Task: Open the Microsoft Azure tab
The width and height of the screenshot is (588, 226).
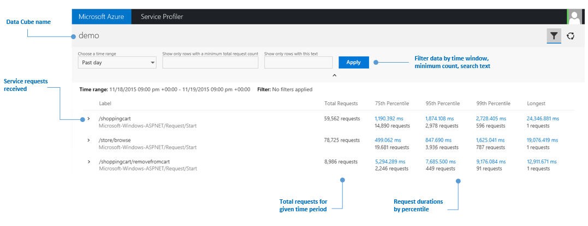Action: [102, 17]
